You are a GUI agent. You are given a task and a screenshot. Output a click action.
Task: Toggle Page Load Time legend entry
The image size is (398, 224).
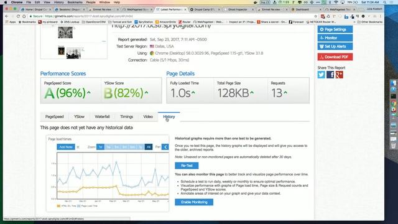click(87, 206)
